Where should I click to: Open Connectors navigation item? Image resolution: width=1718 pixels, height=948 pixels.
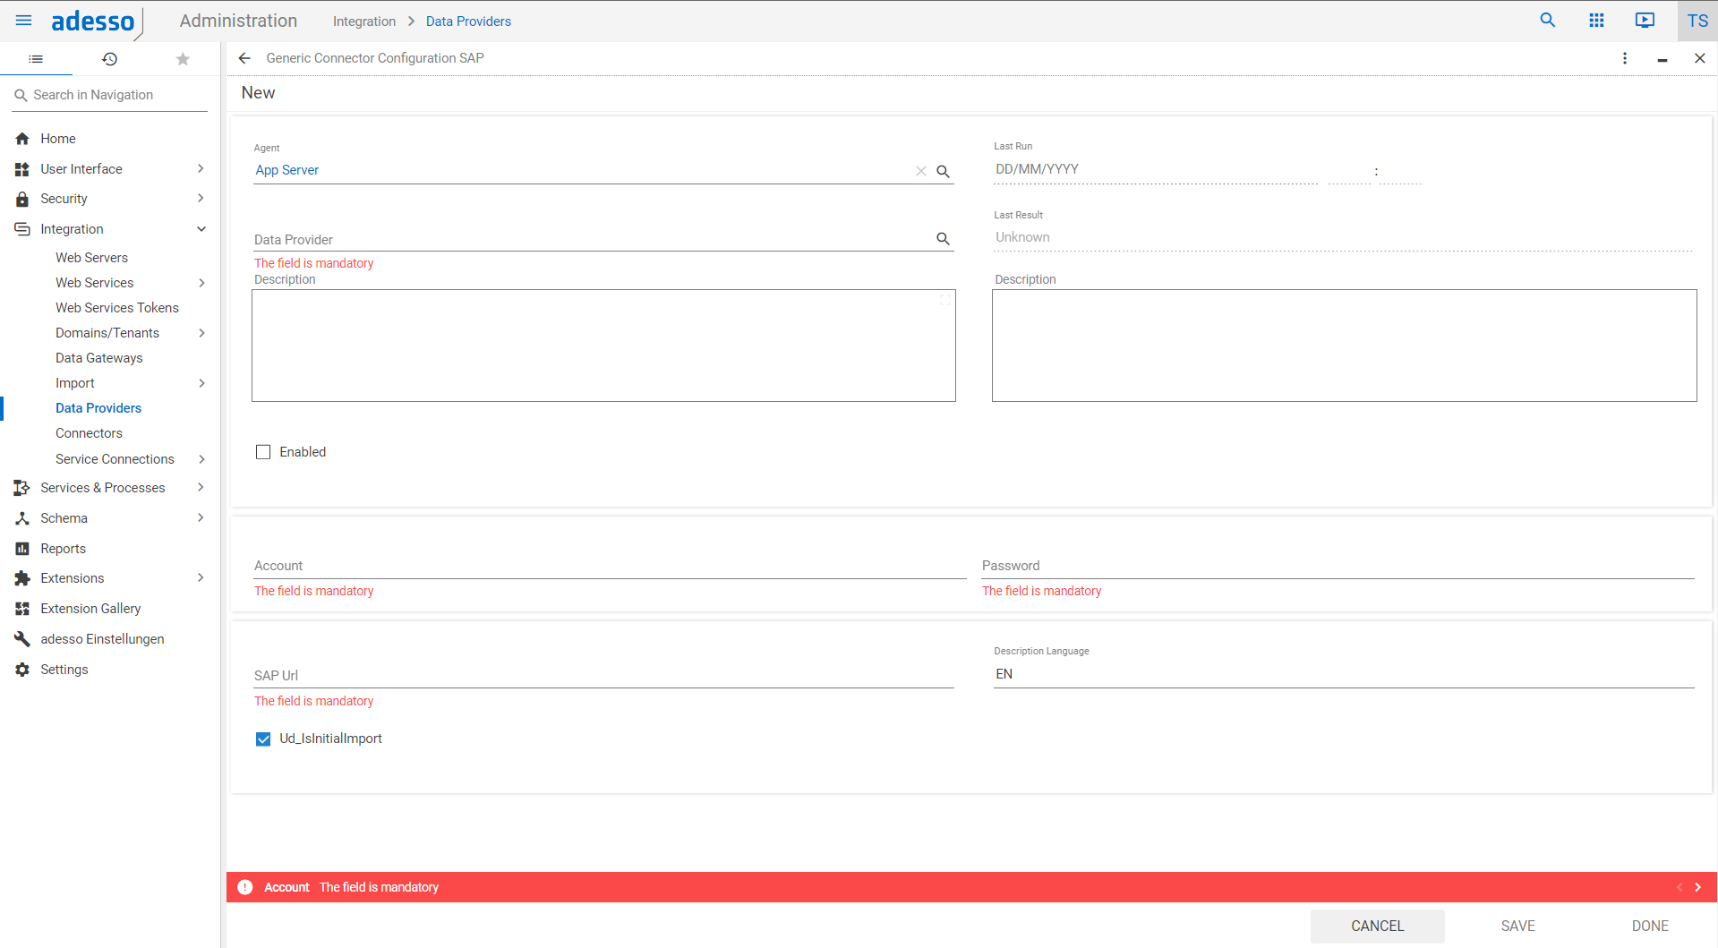(89, 433)
